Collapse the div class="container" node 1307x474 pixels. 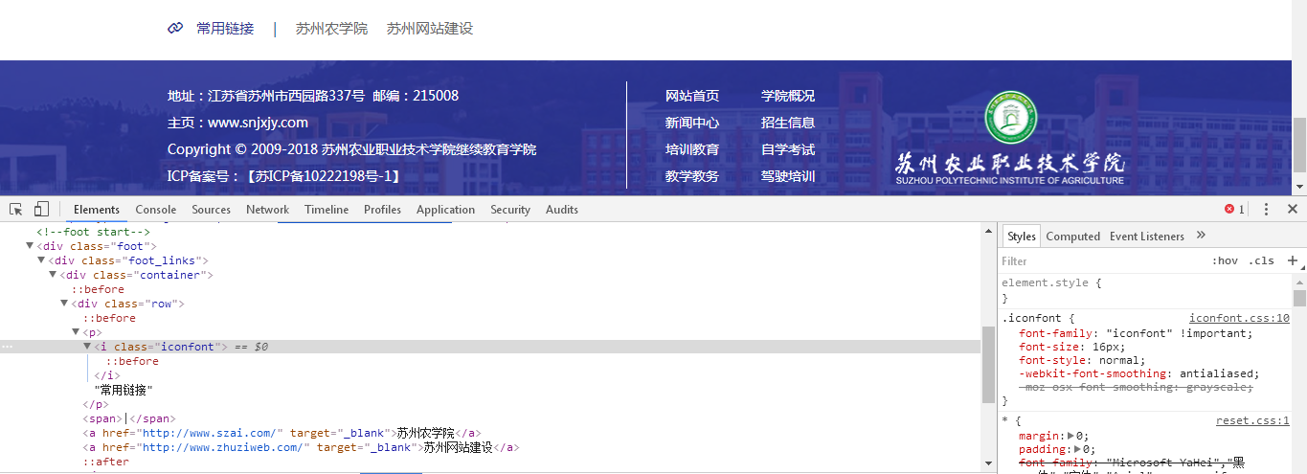(x=53, y=275)
